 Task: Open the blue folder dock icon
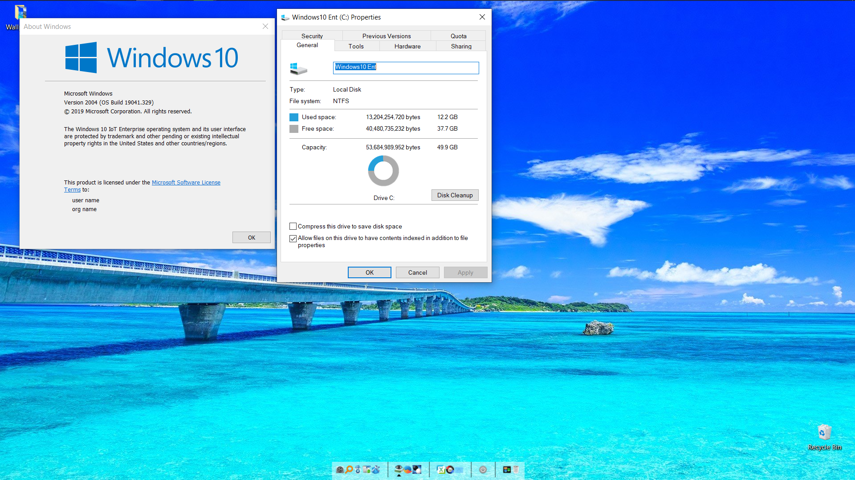pyautogui.click(x=459, y=470)
